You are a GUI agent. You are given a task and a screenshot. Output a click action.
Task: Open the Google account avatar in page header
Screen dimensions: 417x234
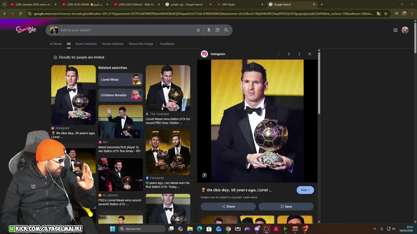point(405,30)
